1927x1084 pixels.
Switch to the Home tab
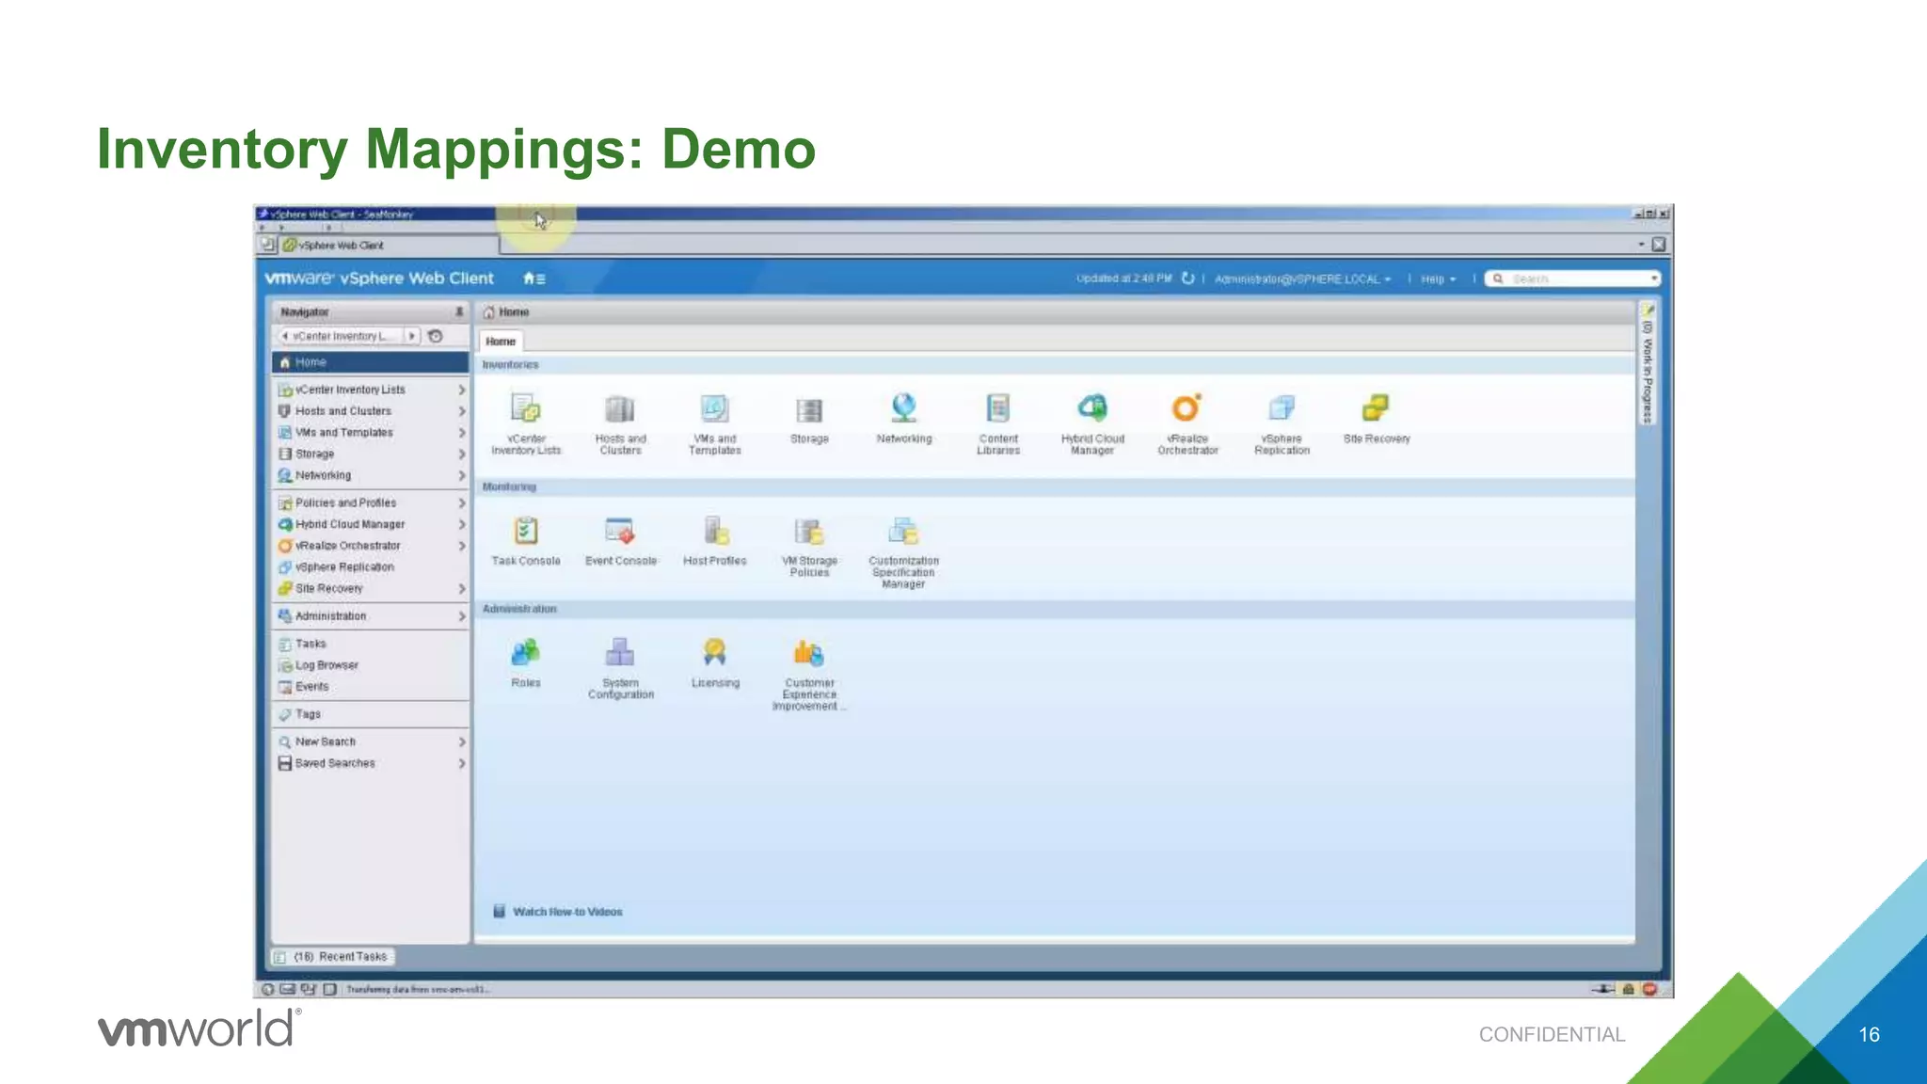pyautogui.click(x=501, y=342)
